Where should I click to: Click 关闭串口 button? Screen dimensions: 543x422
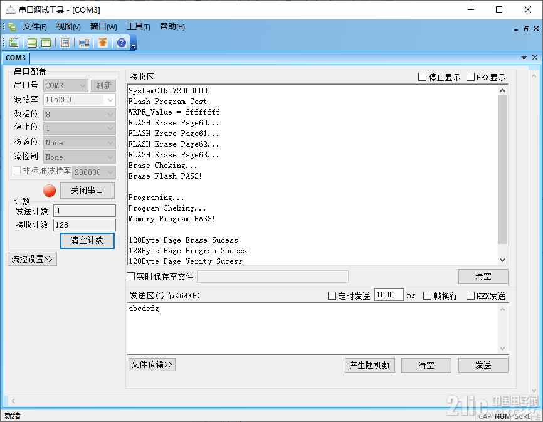(87, 191)
